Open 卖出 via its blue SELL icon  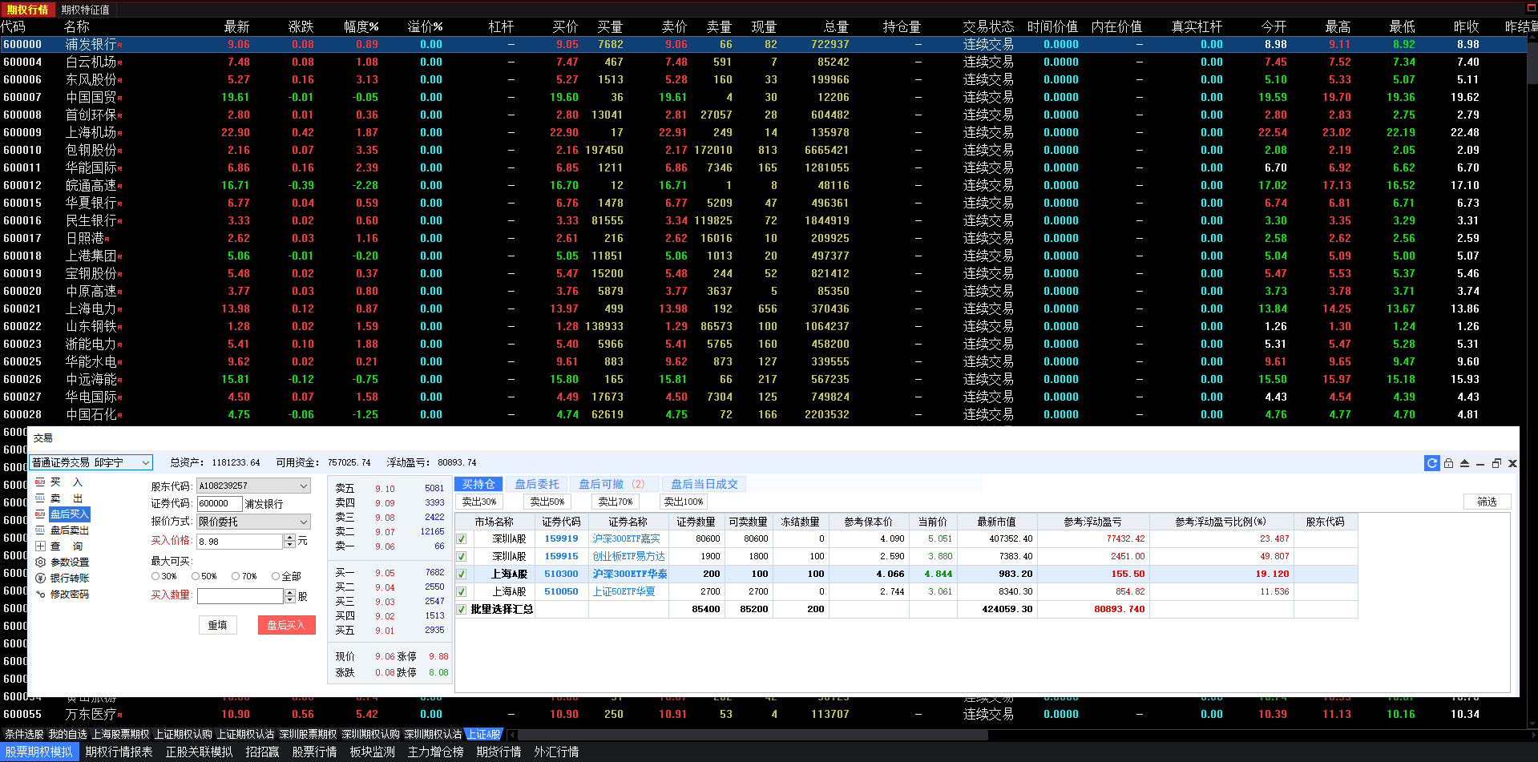40,498
